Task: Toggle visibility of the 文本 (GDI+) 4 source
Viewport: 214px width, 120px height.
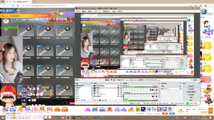Action: [x=118, y=94]
